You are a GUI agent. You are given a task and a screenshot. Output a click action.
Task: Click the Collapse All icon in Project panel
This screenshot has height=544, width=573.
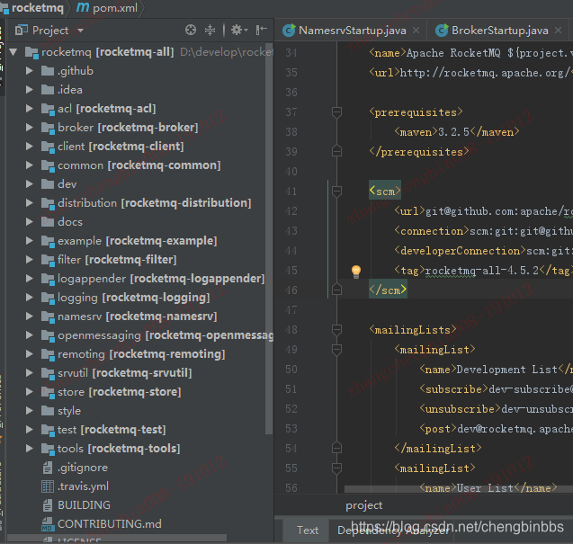(x=210, y=30)
